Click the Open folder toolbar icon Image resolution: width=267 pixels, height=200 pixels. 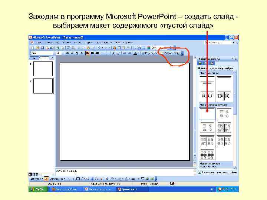click(x=37, y=48)
